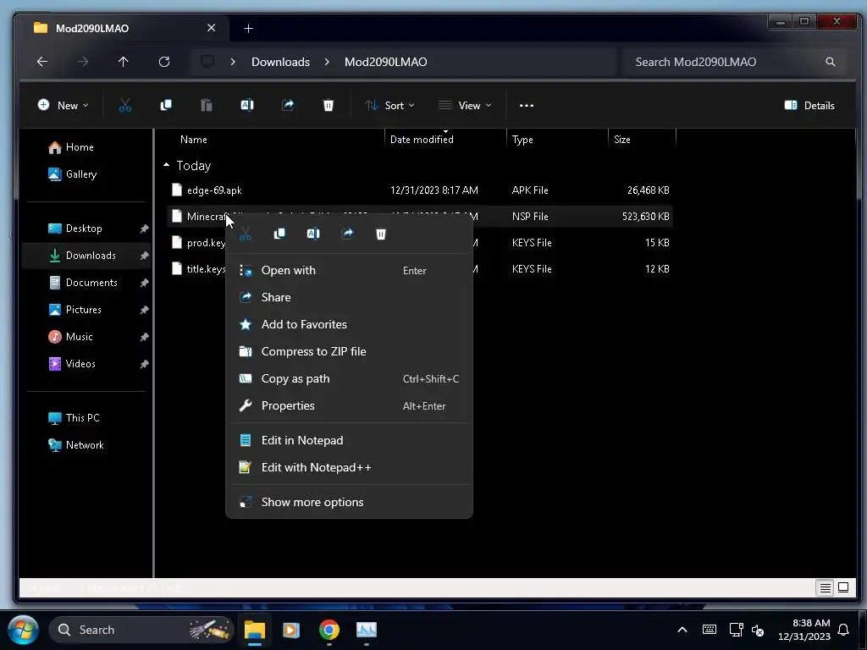Open Home in the navigation pane
Image resolution: width=867 pixels, height=650 pixels.
tap(79, 147)
